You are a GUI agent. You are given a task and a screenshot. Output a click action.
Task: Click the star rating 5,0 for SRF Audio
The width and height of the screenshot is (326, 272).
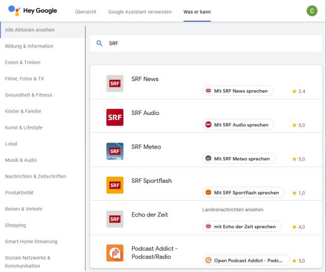[299, 125]
